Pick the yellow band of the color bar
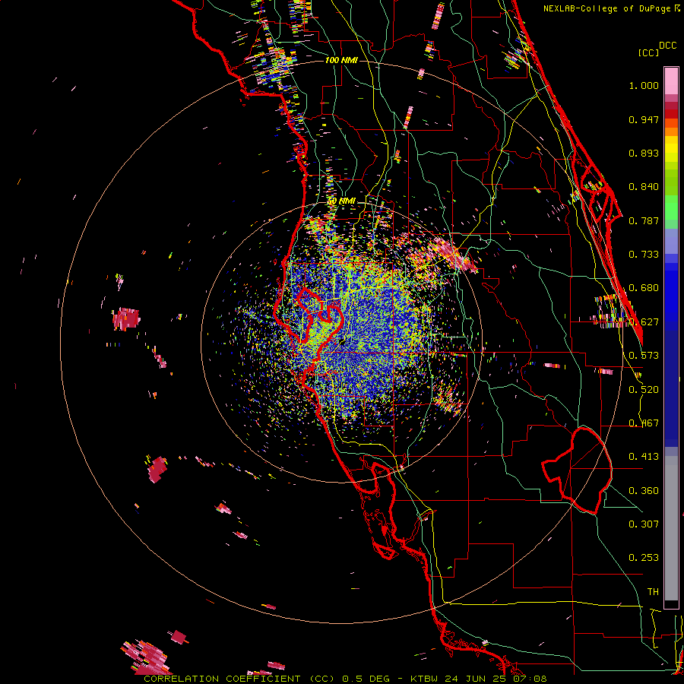 (671, 149)
